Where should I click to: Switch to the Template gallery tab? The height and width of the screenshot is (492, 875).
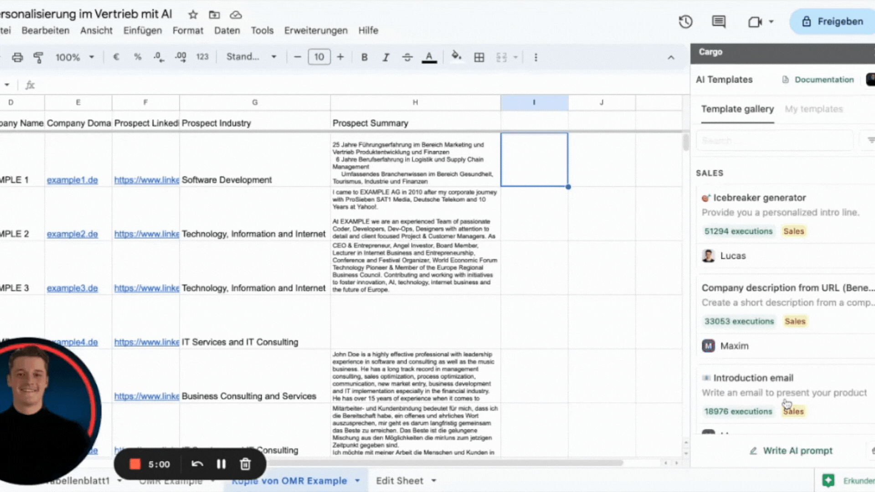(737, 109)
